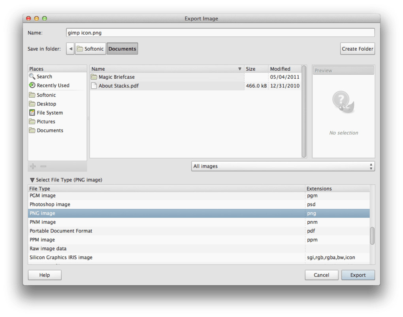The width and height of the screenshot is (403, 317).
Task: Click the Name text field
Action: point(220,33)
